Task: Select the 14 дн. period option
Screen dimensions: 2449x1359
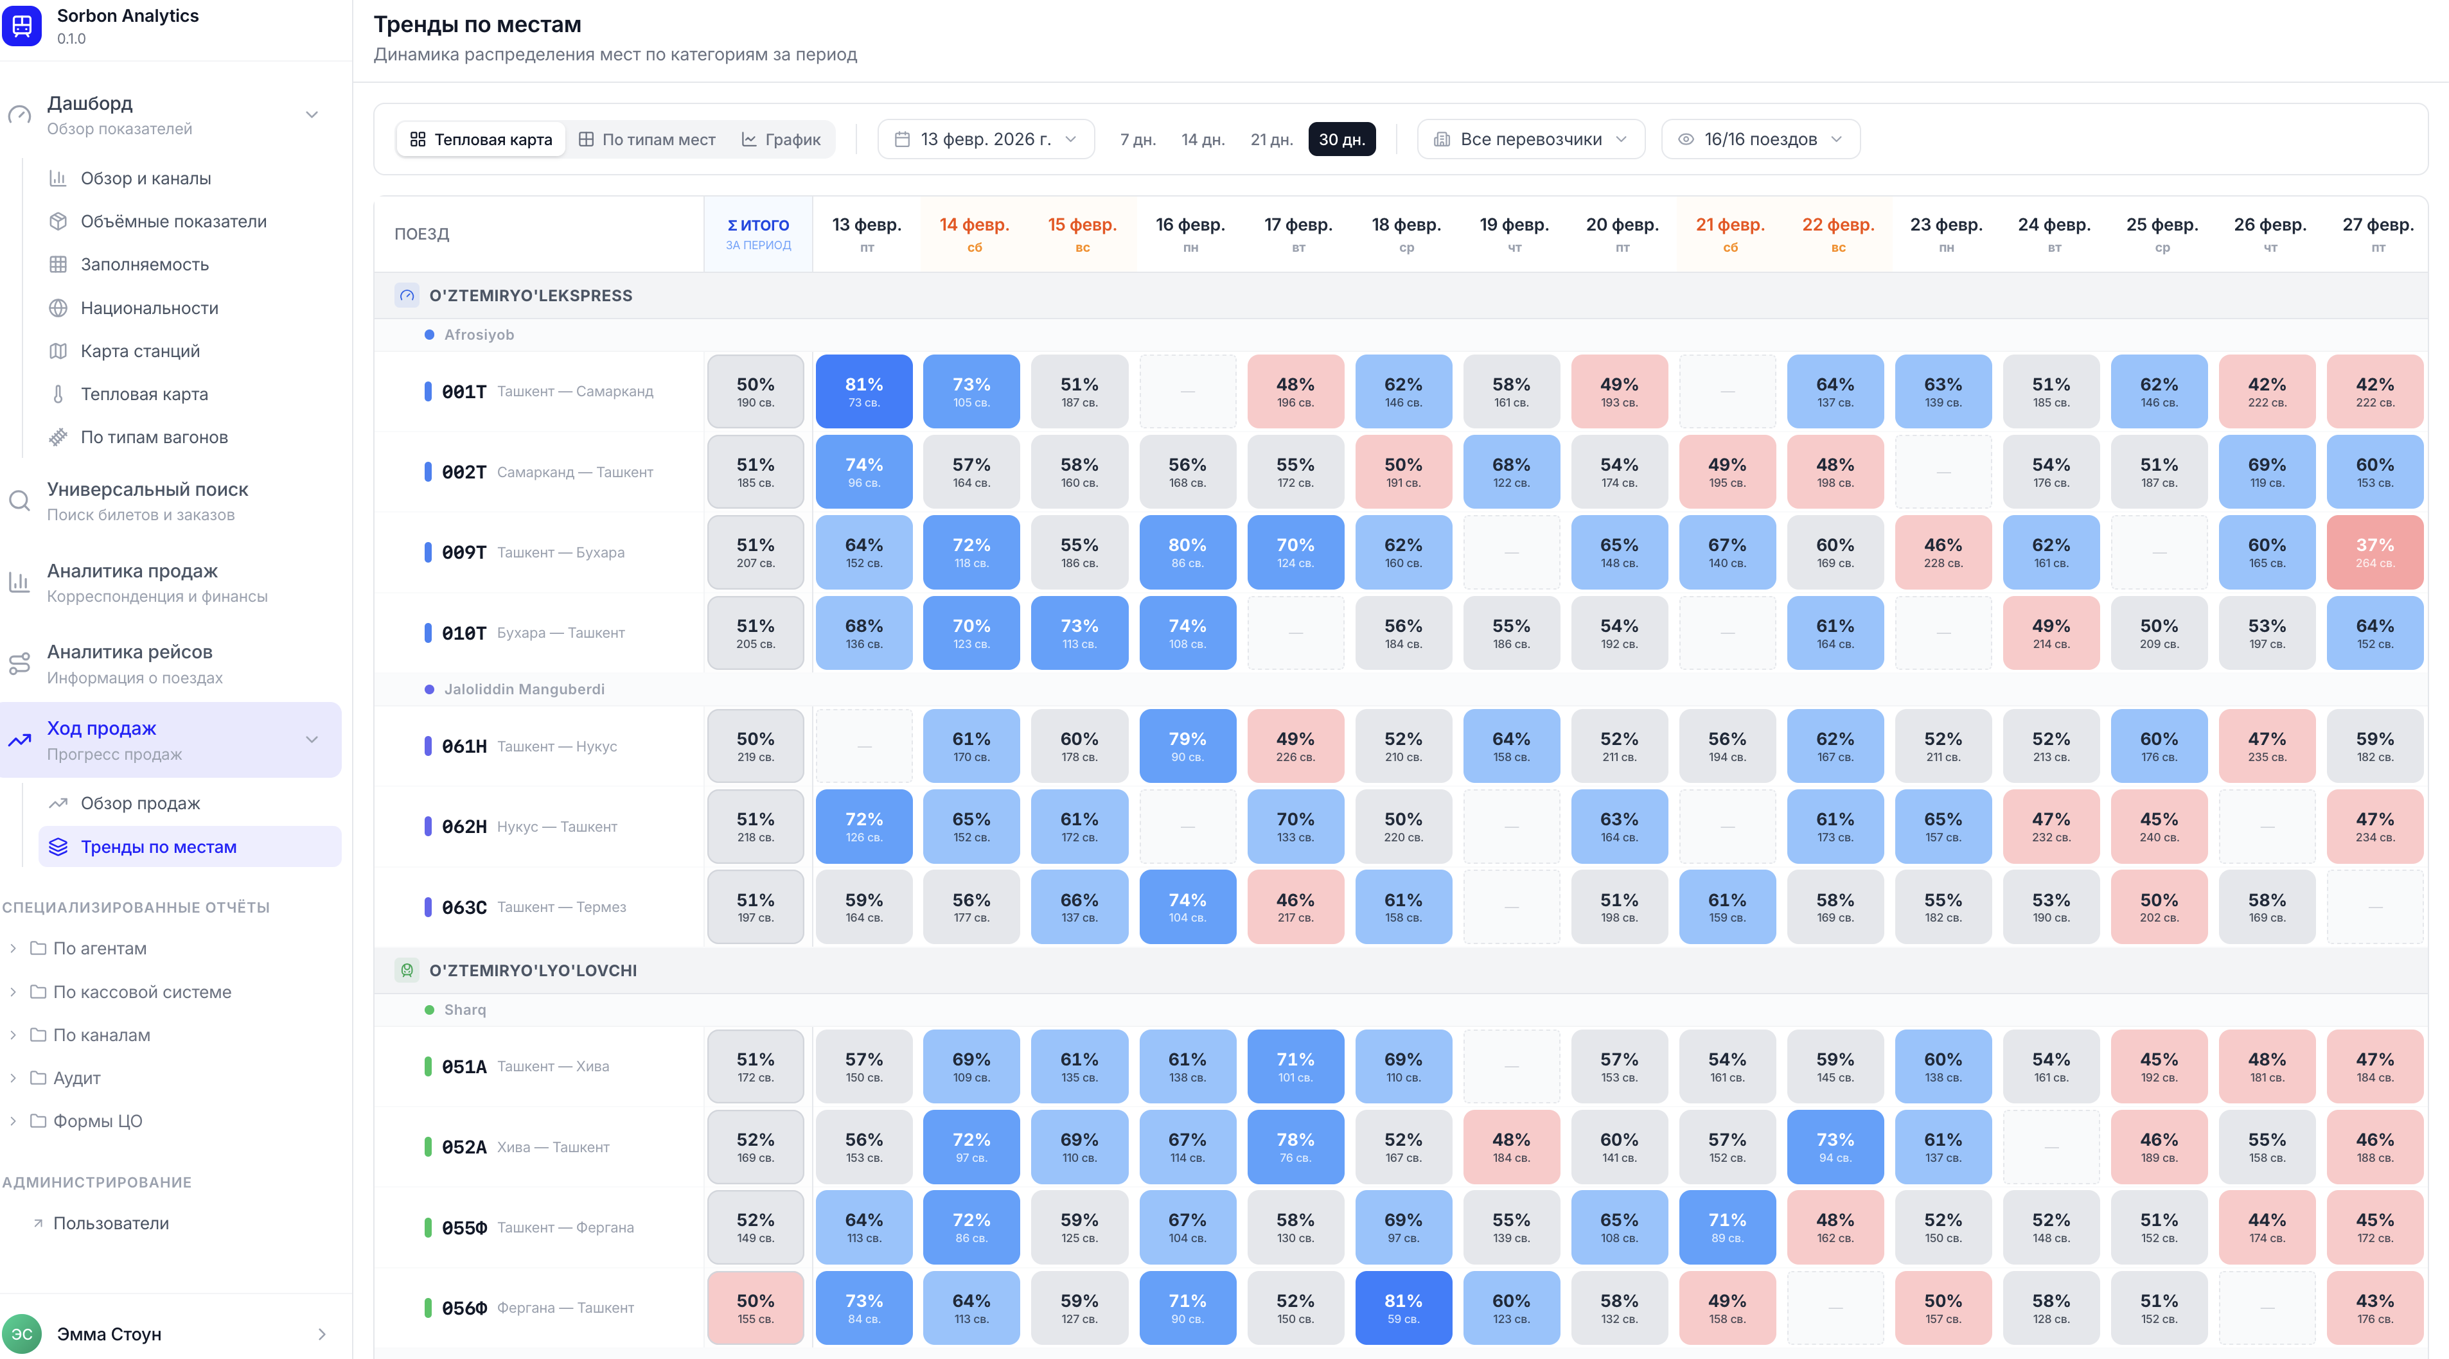Action: [1201, 140]
